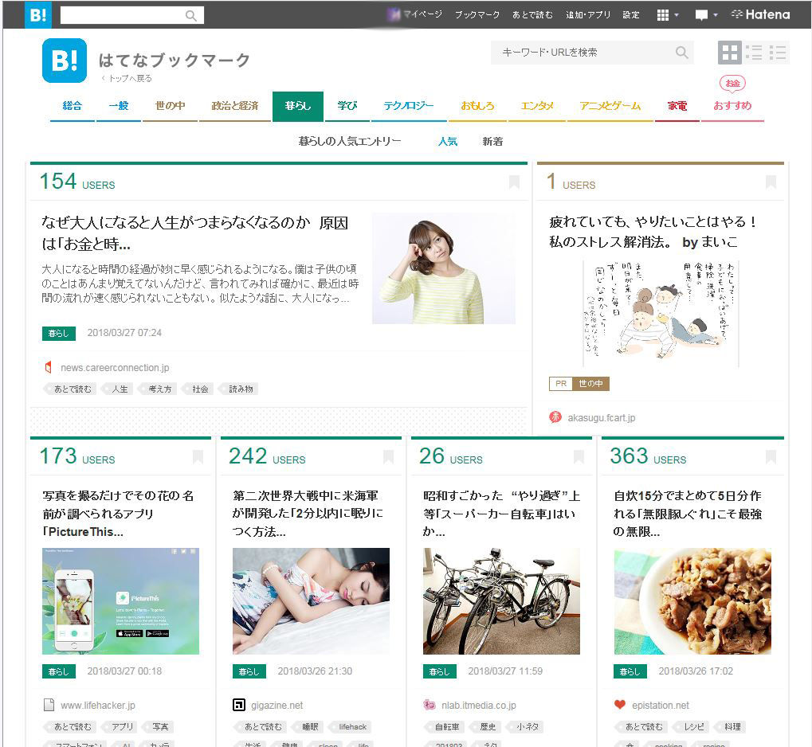
Task: Click the keyword search magnifier icon
Action: 682,53
